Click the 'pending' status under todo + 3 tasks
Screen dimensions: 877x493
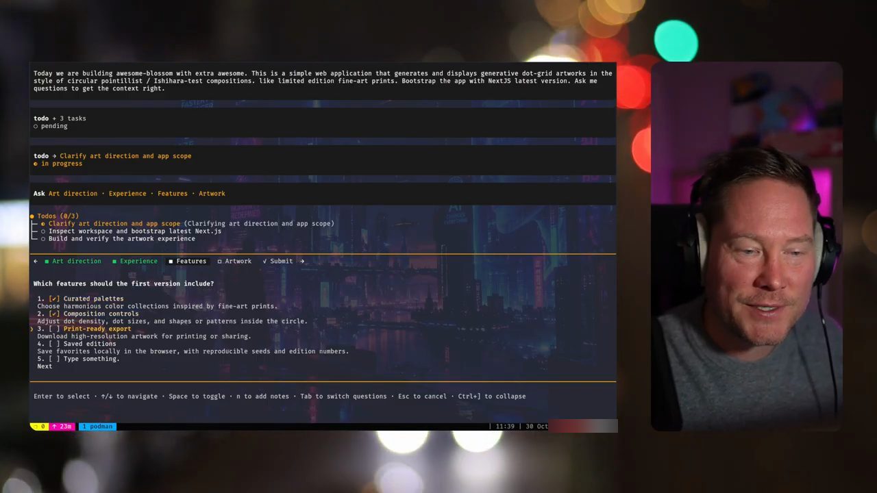51,126
